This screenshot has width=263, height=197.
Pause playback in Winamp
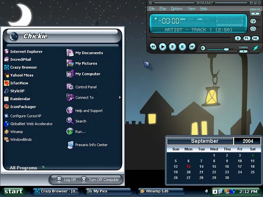[173, 47]
